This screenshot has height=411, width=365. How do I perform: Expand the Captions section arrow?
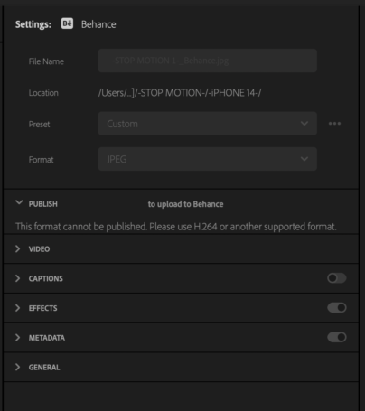point(18,278)
